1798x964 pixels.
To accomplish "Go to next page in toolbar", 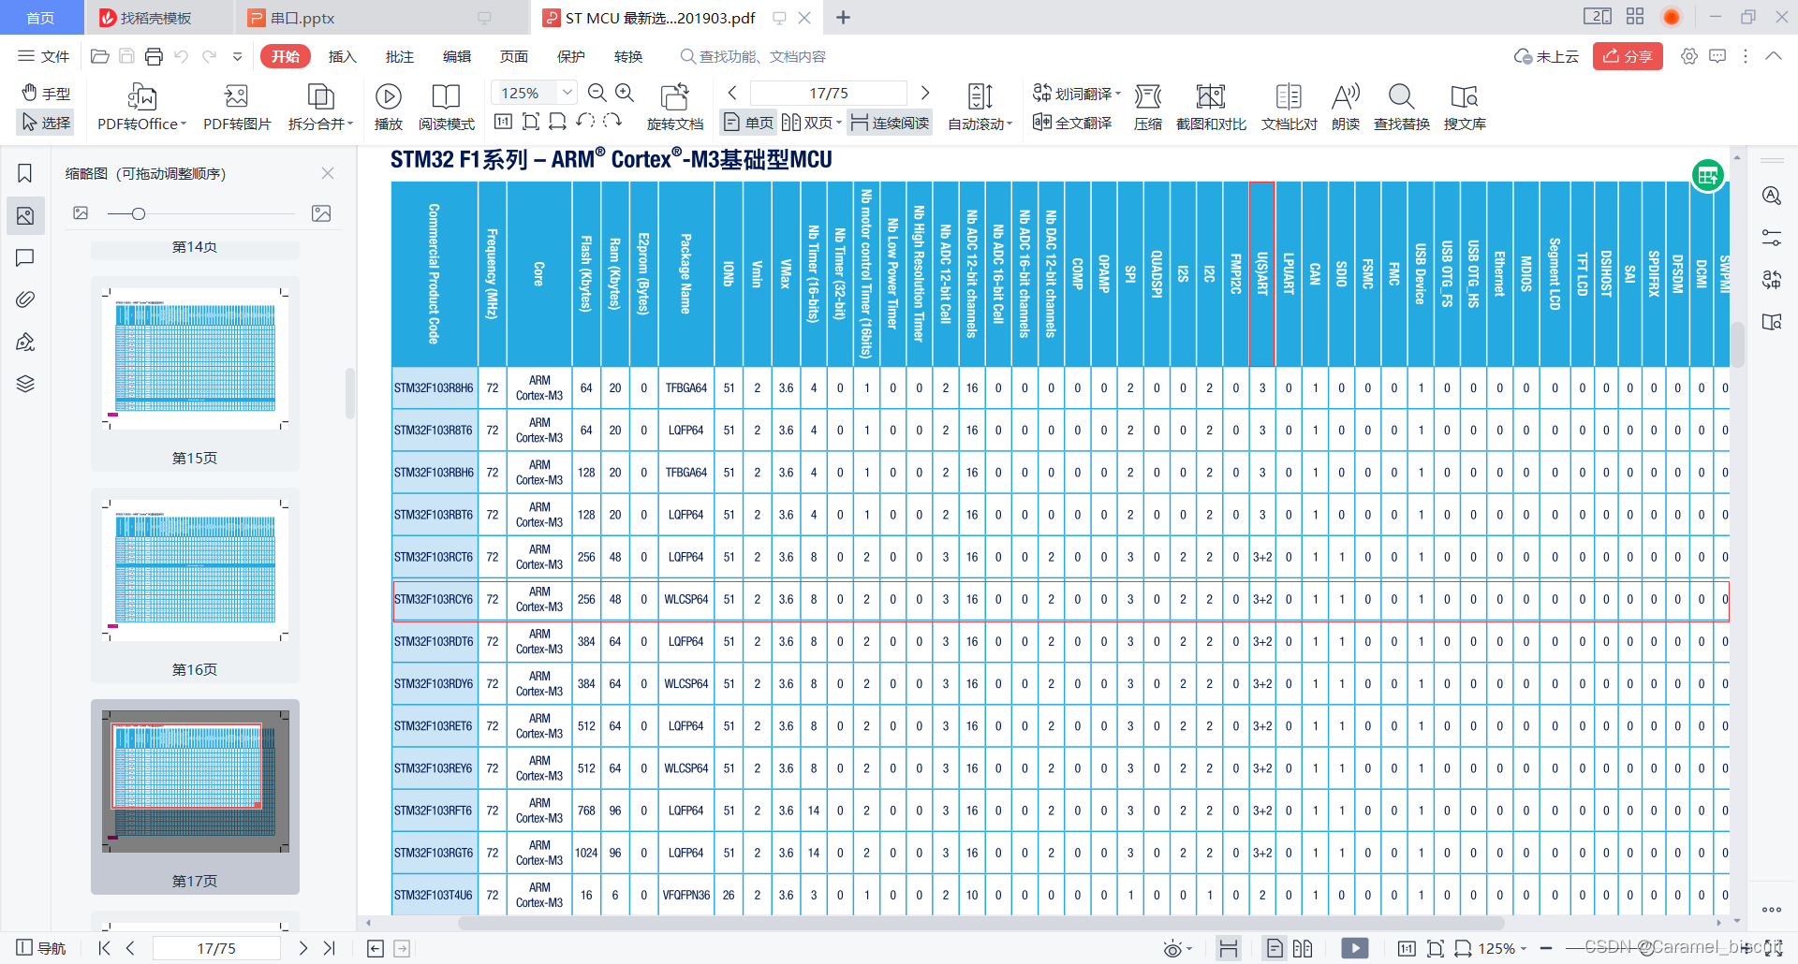I will point(925,93).
